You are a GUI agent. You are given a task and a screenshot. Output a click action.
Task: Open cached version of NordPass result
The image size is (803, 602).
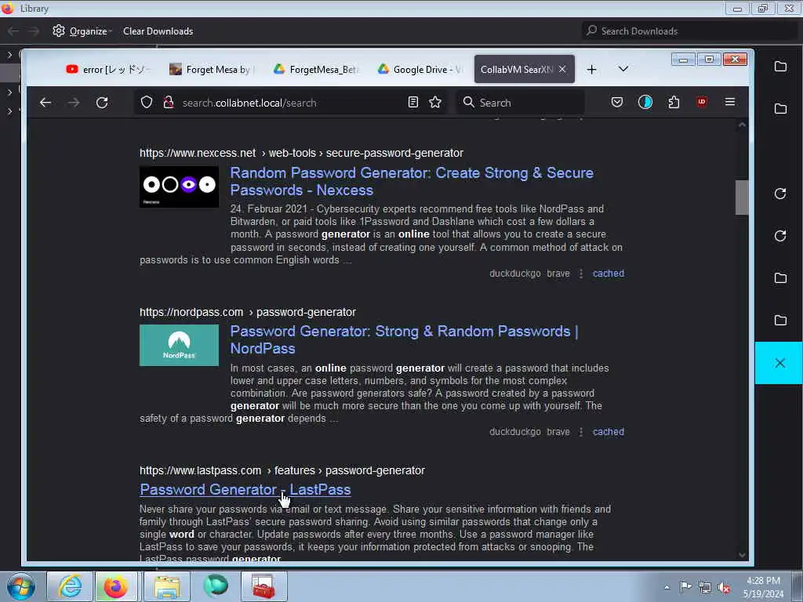pyautogui.click(x=609, y=432)
